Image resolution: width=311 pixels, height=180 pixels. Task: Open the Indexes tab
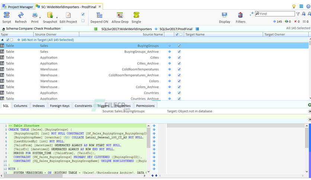click(38, 106)
